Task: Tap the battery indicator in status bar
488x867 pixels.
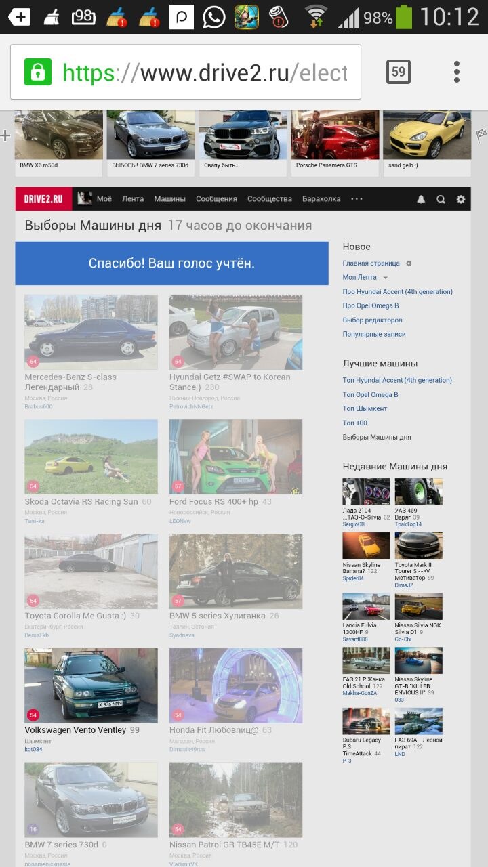Action: point(404,16)
